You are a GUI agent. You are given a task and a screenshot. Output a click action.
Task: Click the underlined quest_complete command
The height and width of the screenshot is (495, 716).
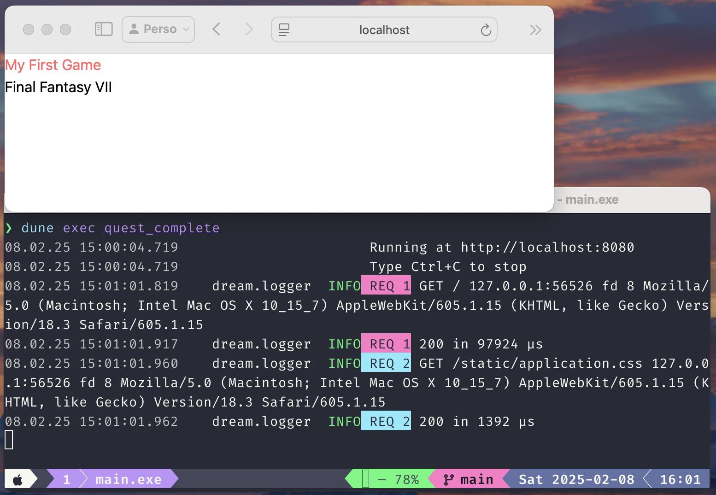click(x=162, y=228)
